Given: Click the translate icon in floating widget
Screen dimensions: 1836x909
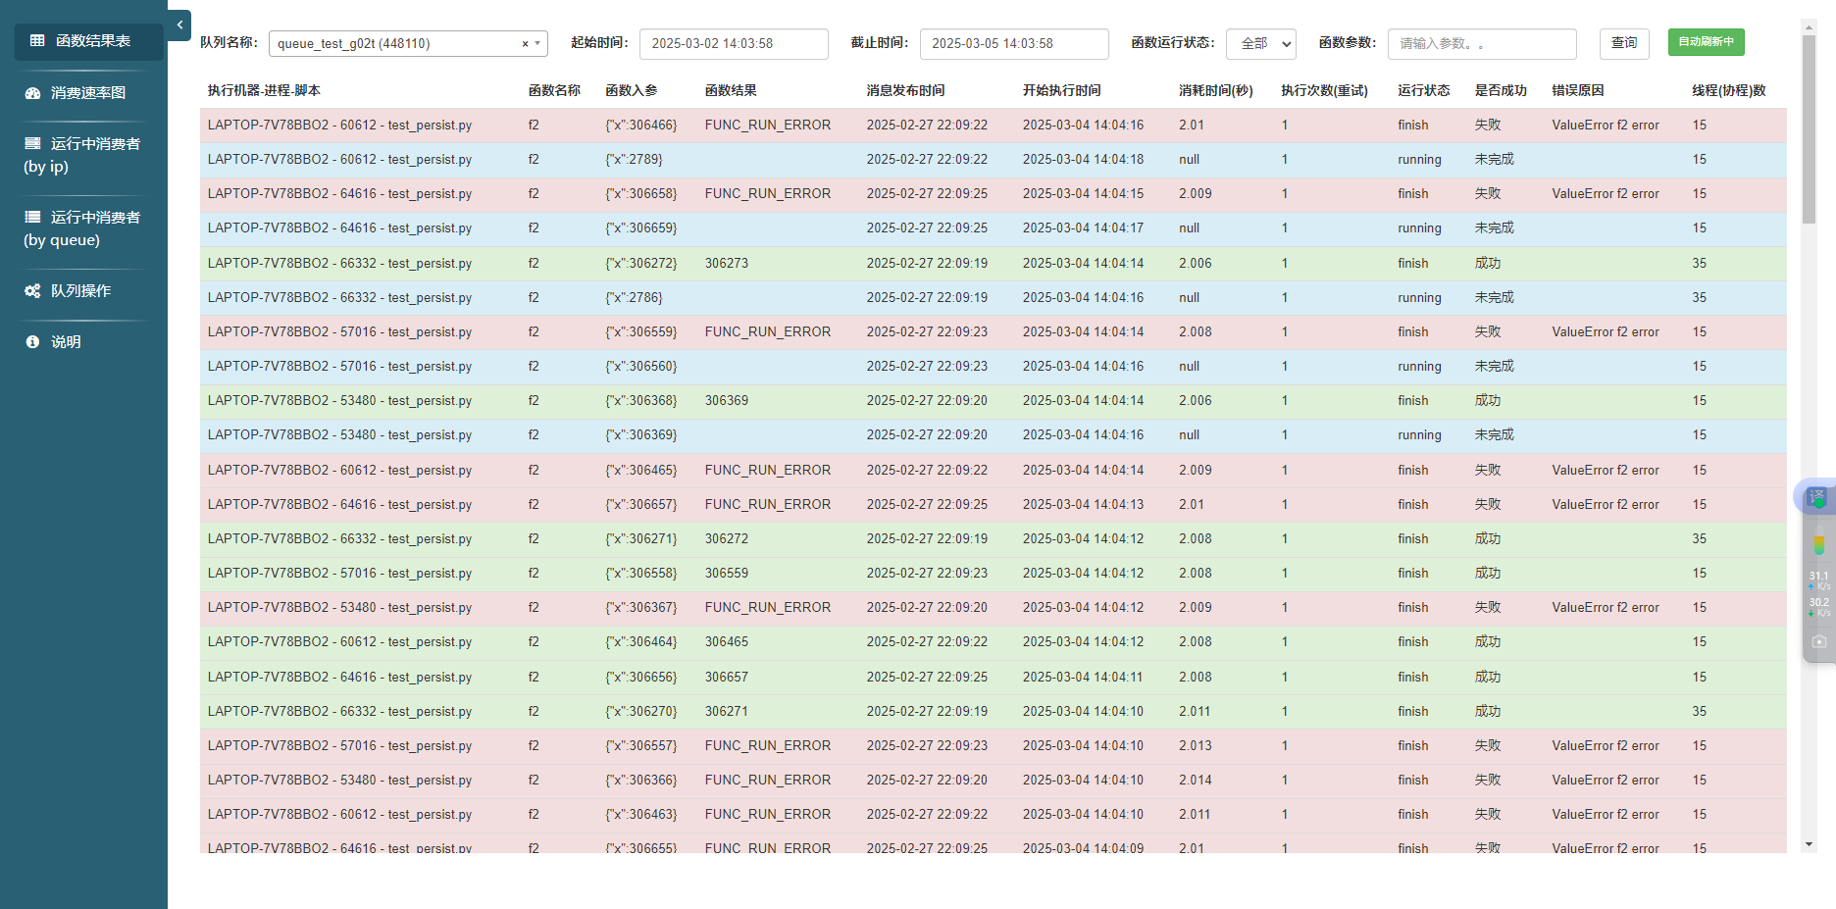Looking at the screenshot, I should [1817, 497].
